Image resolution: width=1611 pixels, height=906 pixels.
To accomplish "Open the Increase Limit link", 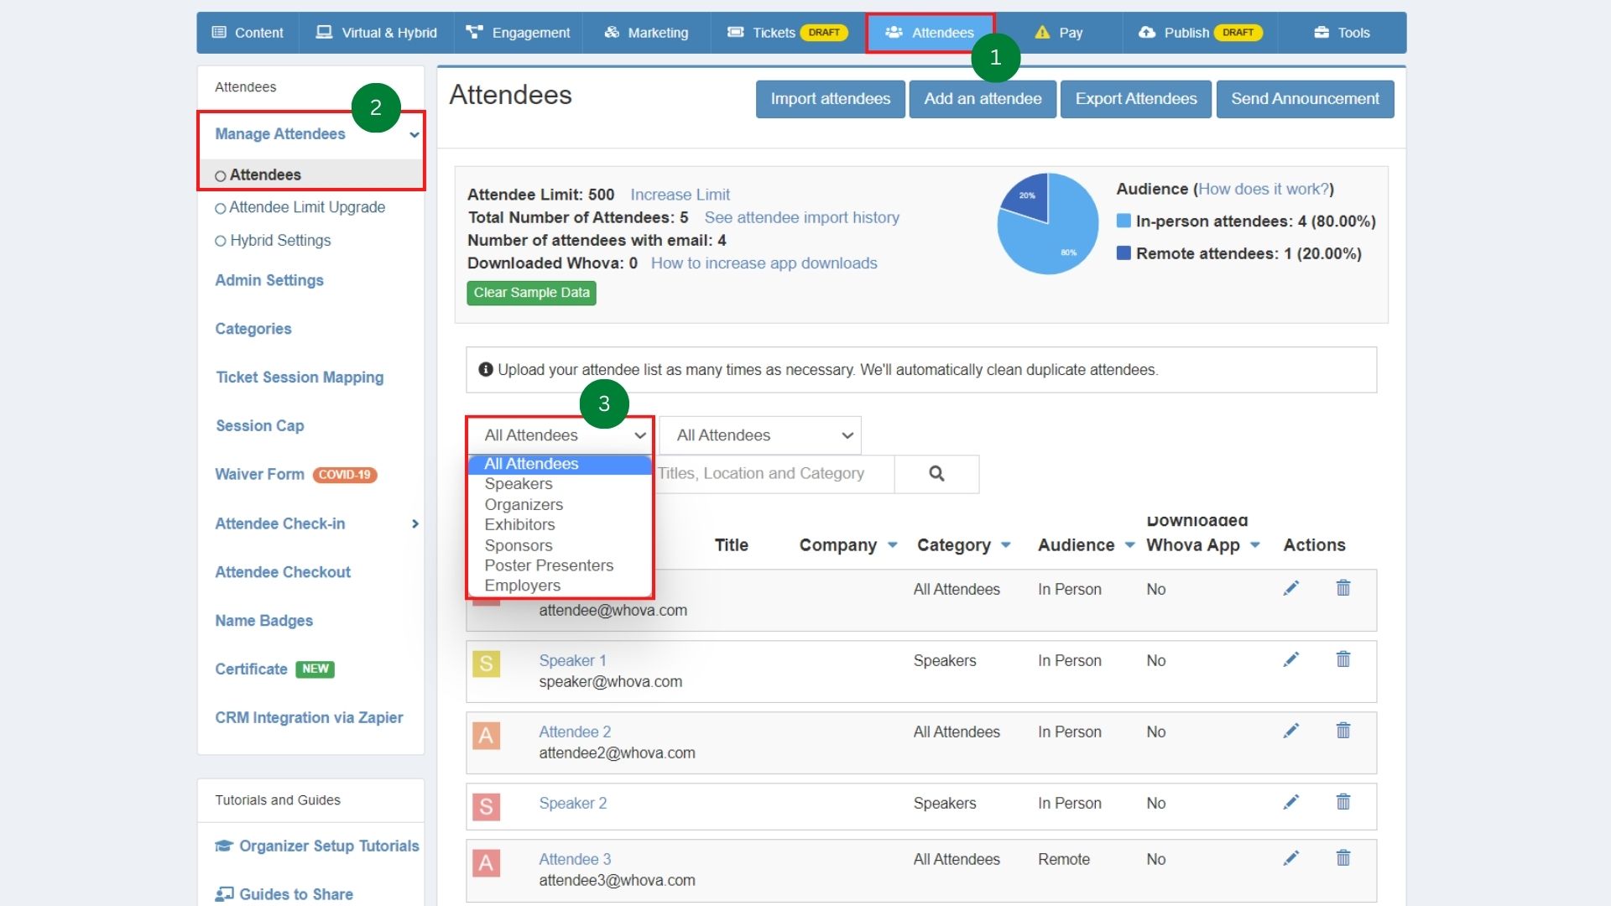I will pyautogui.click(x=680, y=194).
